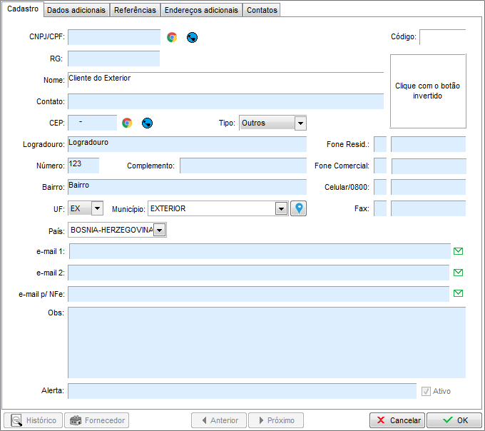Click the envelope icon for e-mail 2

coord(459,273)
